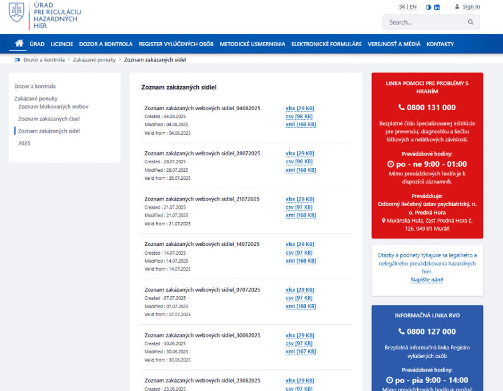Expand Zakázané ponuky in sidebar
Viewport: 503px width, 391px height.
36,98
